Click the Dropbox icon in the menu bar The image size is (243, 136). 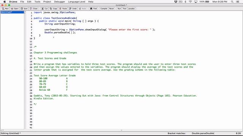click(x=175, y=2)
